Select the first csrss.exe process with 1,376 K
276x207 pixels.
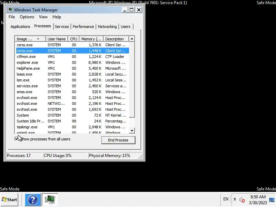point(72,45)
